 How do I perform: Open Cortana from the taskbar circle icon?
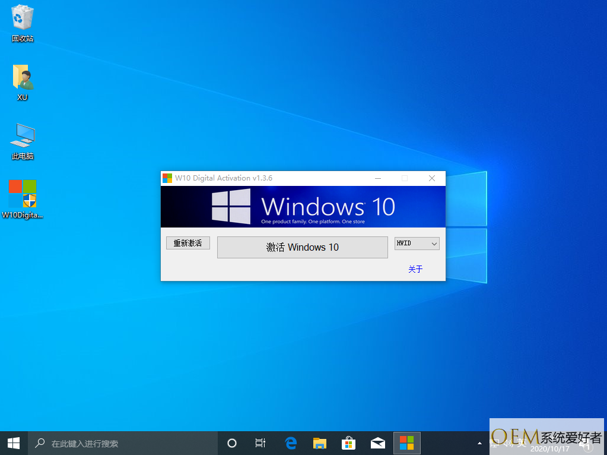pos(232,443)
